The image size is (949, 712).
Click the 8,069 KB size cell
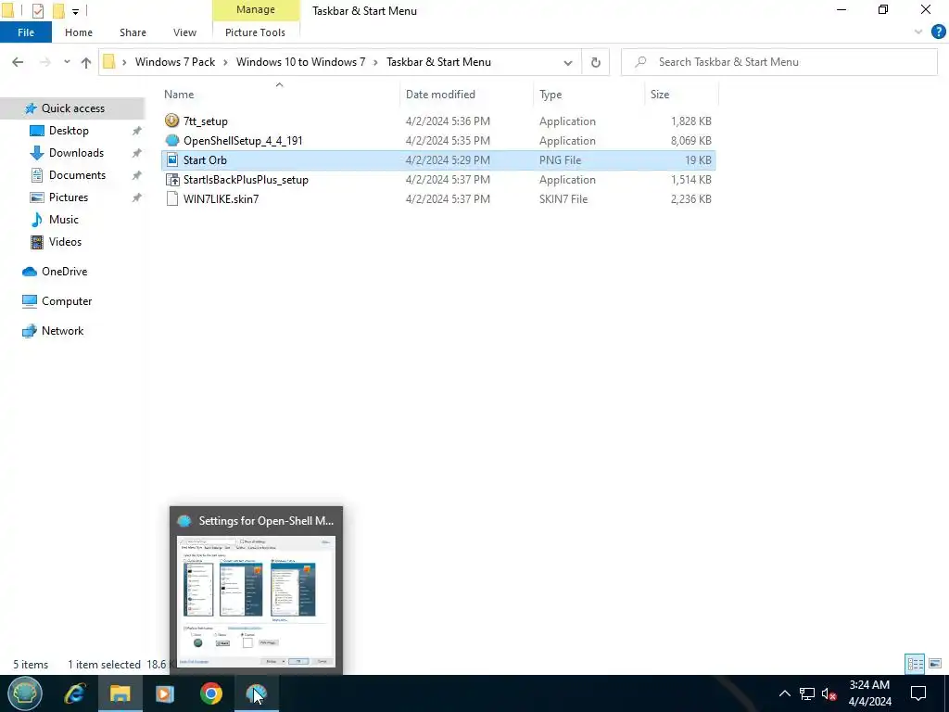690,141
